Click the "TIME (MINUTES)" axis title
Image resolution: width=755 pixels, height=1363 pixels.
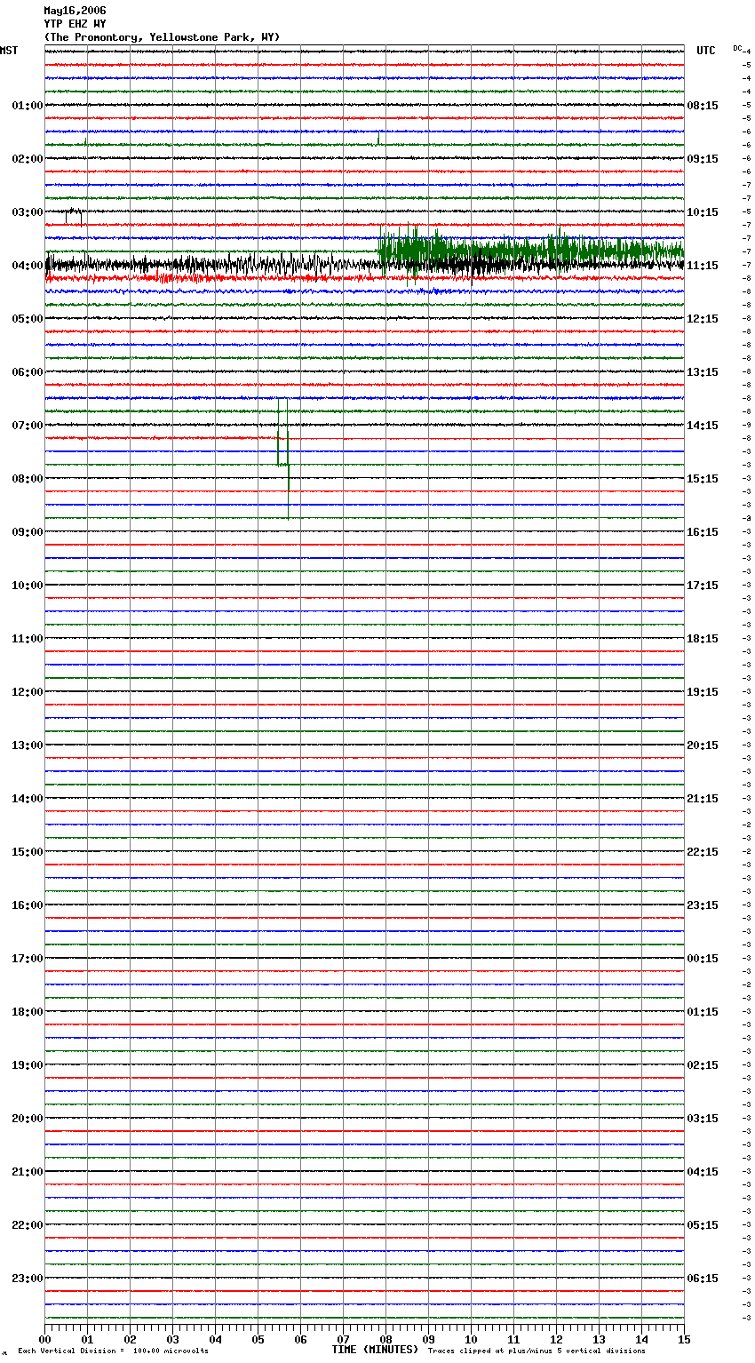pyautogui.click(x=375, y=1350)
